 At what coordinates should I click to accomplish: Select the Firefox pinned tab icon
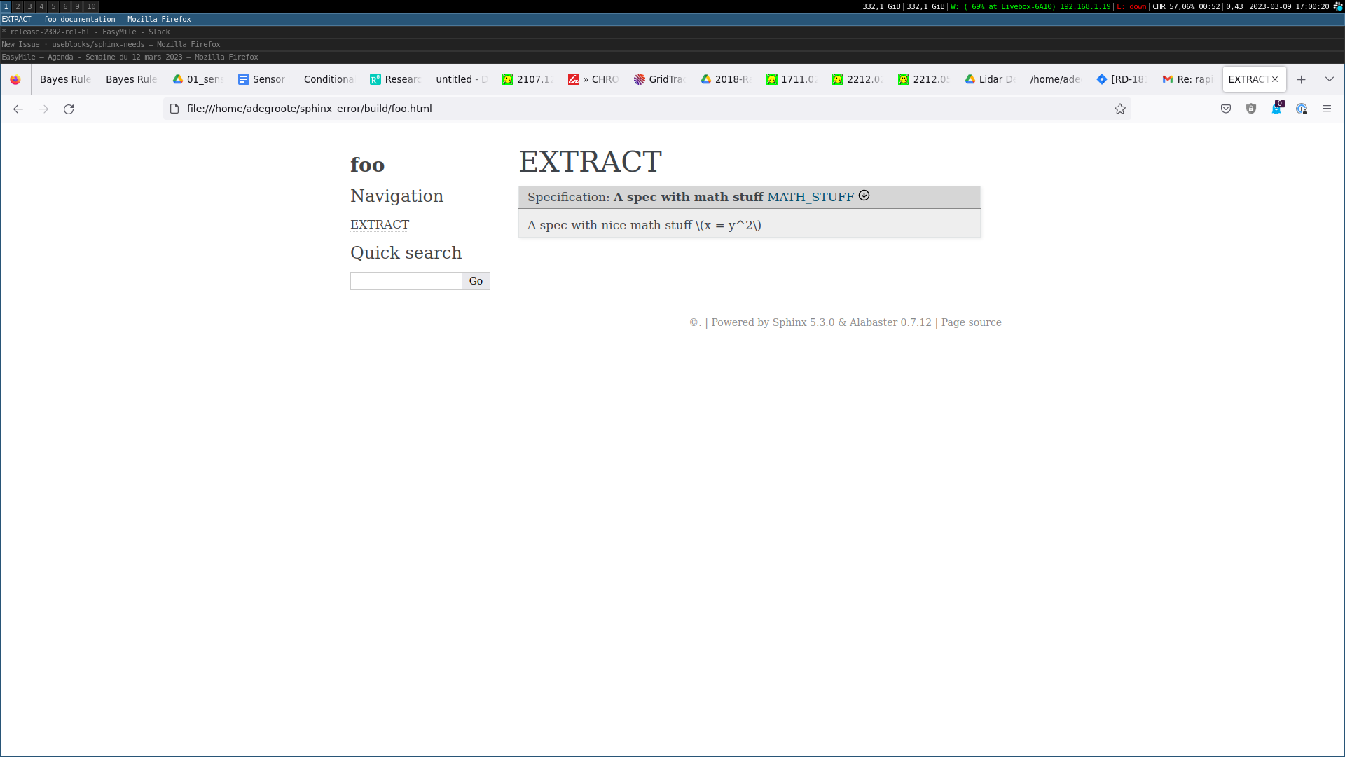[x=15, y=79]
